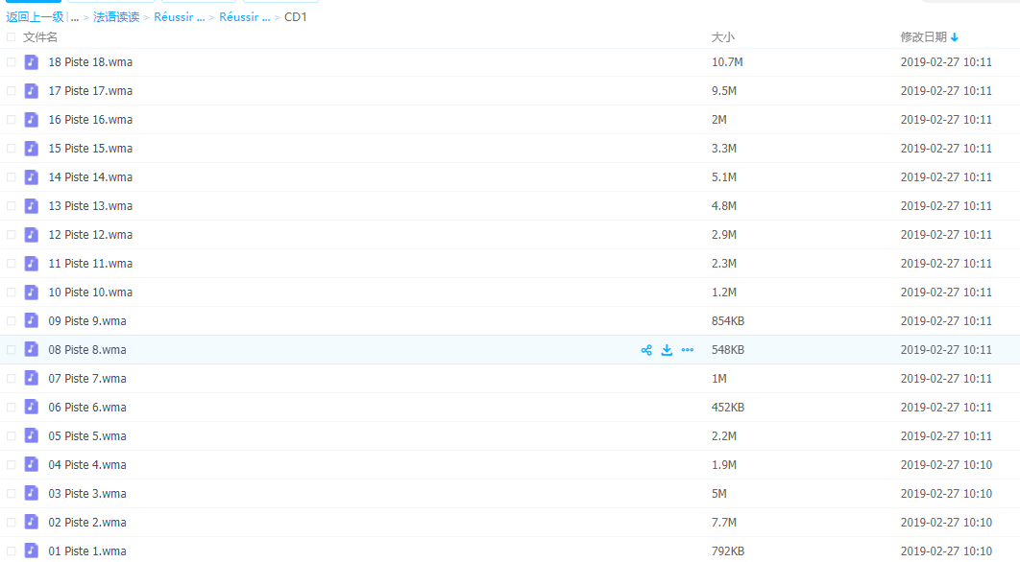This screenshot has height=562, width=1020.
Task: Open file 03 Piste 3.wma
Action: pos(87,493)
